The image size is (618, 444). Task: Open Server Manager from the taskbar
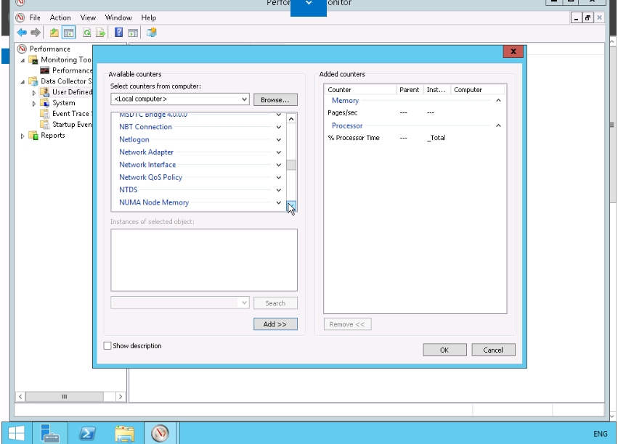tap(51, 433)
